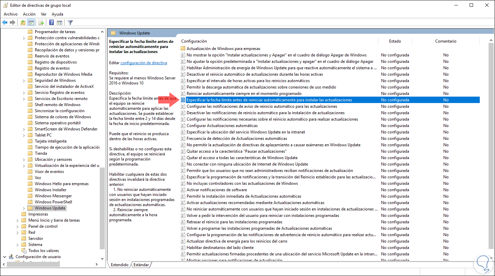This screenshot has width=495, height=276.
Task: Select the Visor de eventos tree item
Action: click(49, 172)
